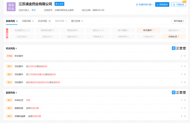Viewport: 190px width, 123px height.
Task: Open 进入主页 company homepage button
Action: pos(59,4)
